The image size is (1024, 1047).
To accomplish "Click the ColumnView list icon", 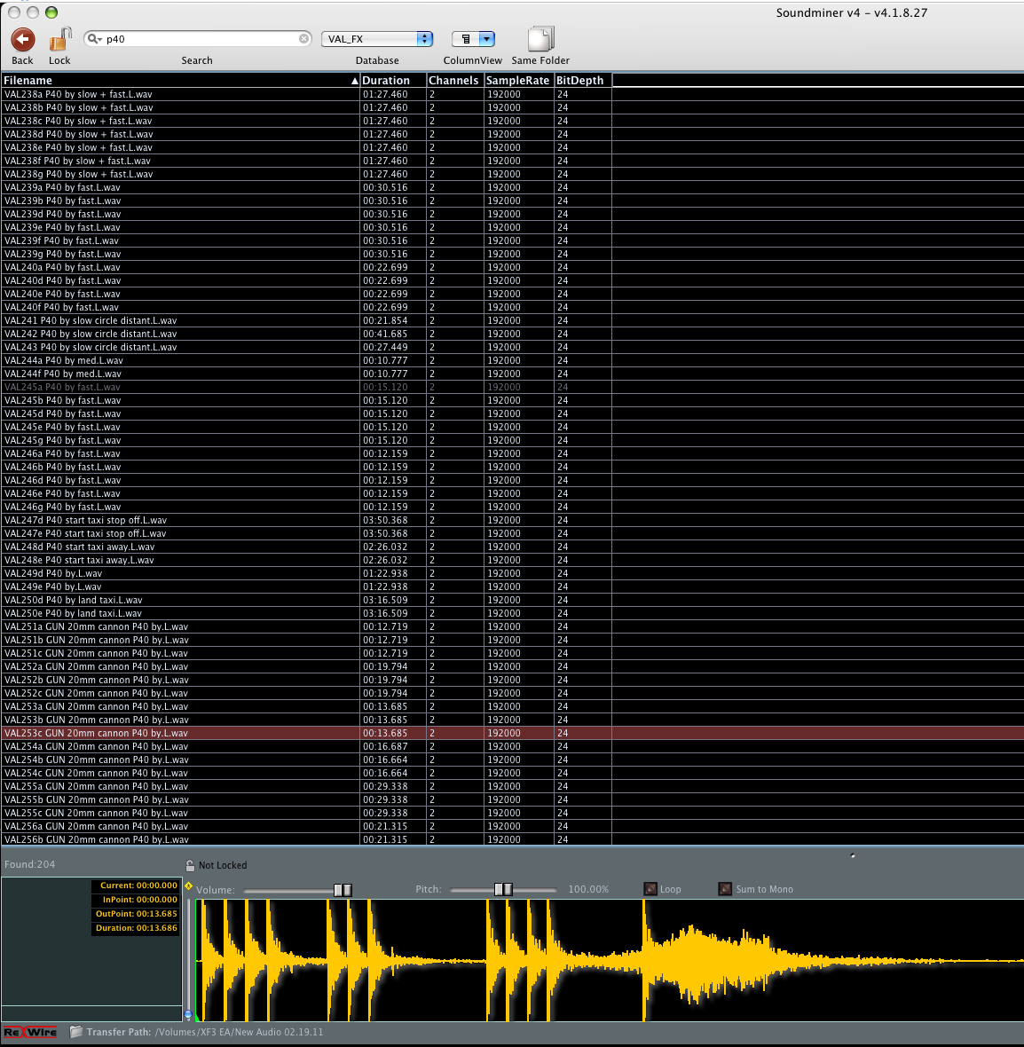I will (x=466, y=39).
